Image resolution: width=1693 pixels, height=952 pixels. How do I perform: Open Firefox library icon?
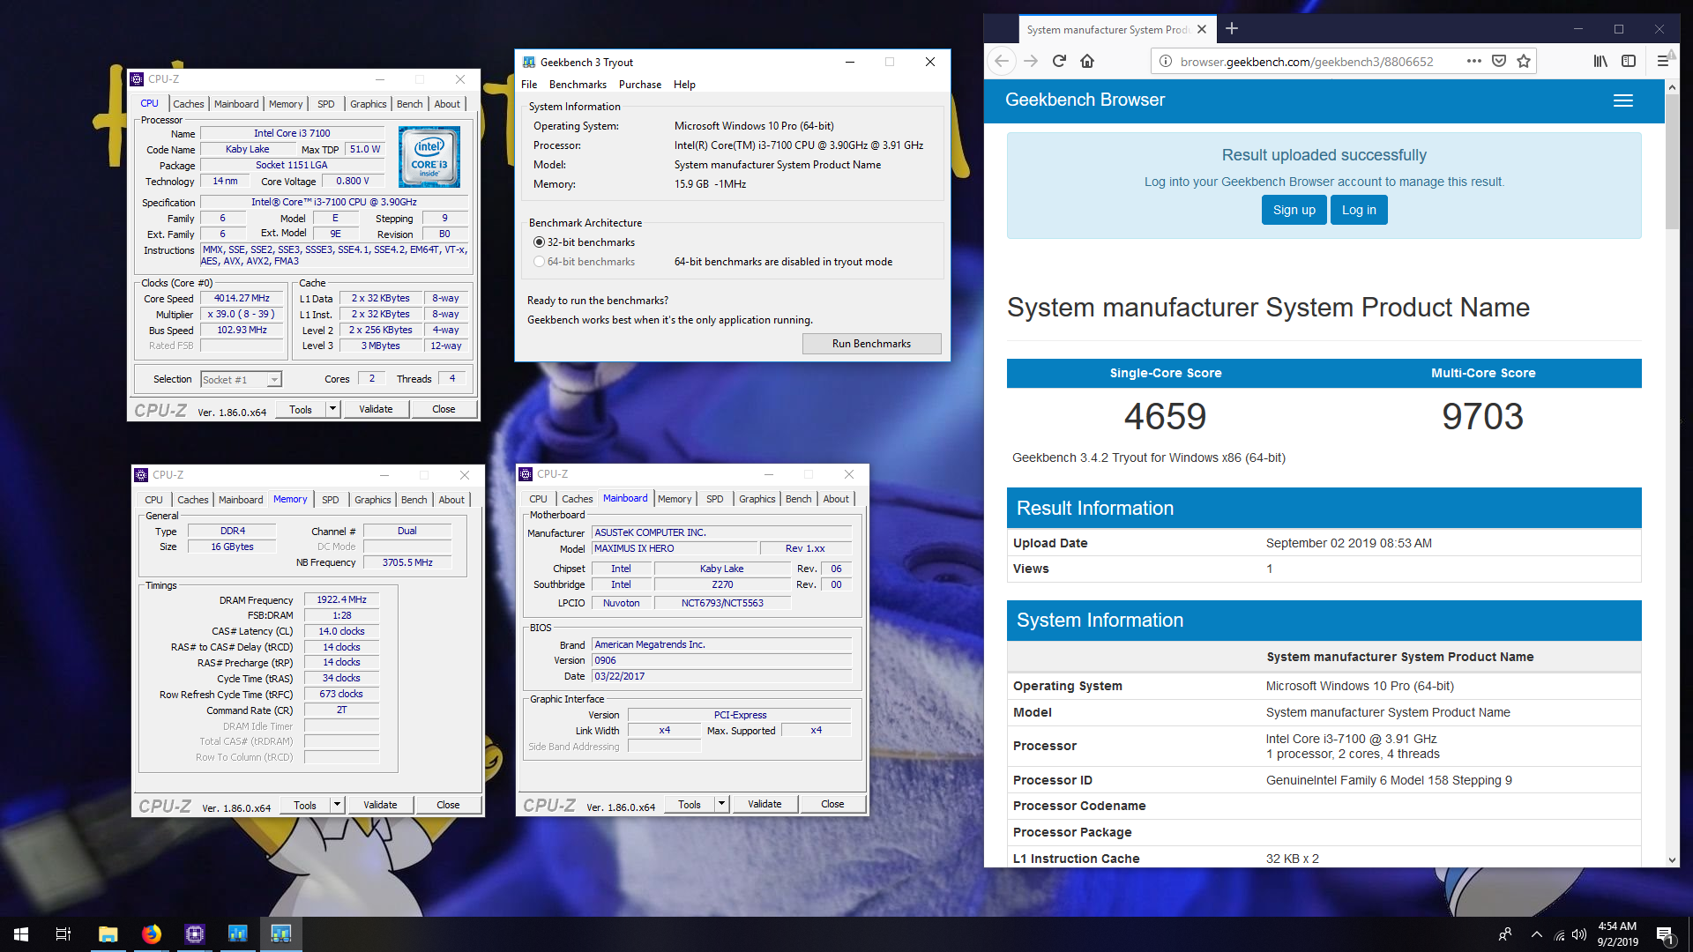pyautogui.click(x=1600, y=61)
